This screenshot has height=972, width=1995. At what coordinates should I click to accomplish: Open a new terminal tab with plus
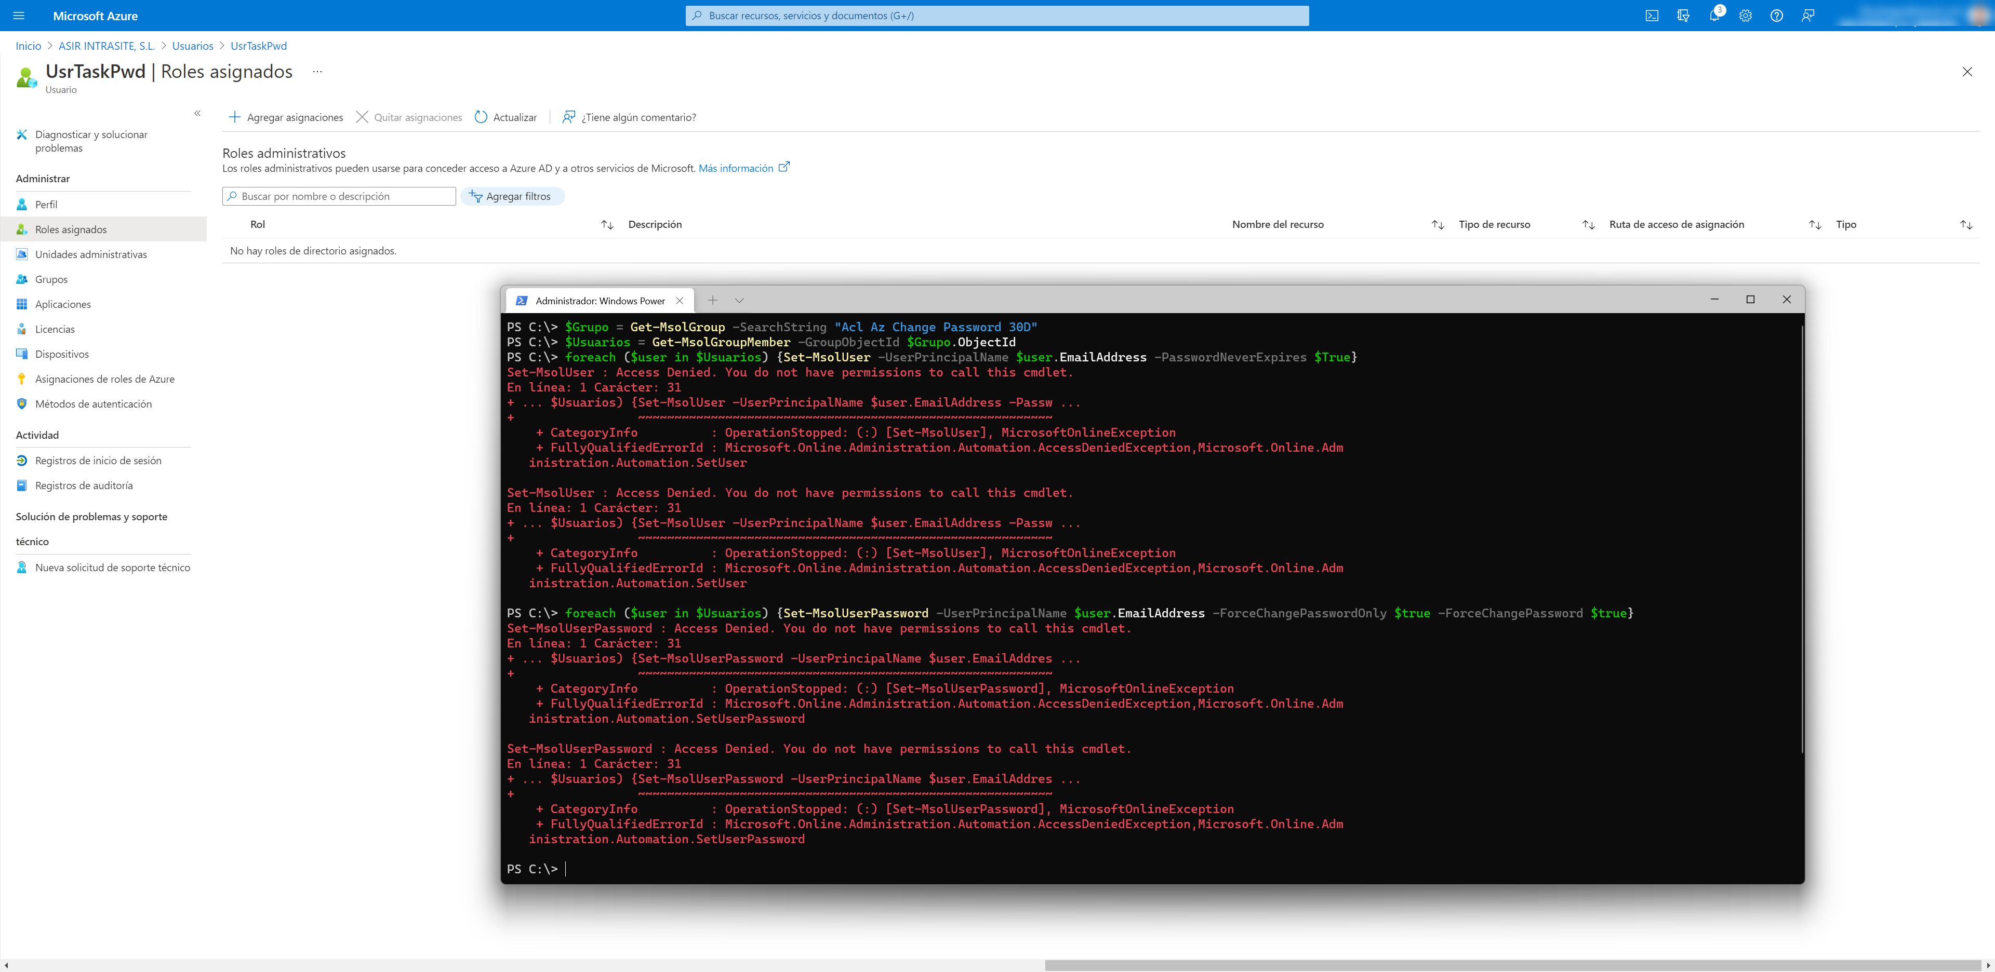(712, 300)
